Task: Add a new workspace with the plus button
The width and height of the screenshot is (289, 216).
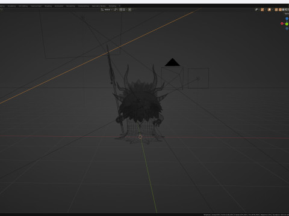Action: (119, 6)
